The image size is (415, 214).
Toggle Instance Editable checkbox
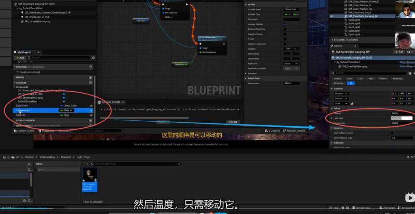point(285,24)
